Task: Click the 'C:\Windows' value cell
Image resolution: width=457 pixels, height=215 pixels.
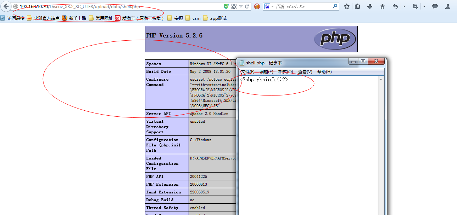Action: point(200,140)
